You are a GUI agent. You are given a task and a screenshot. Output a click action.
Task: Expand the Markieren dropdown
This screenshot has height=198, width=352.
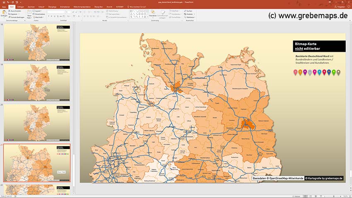[x=189, y=17]
